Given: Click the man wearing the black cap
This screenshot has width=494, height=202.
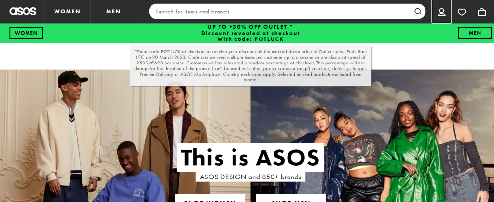Looking at the screenshot, I should click(x=69, y=135).
